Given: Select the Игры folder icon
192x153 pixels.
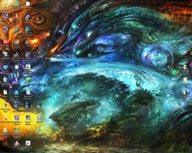Looking at the screenshot, I should click(x=5, y=92).
